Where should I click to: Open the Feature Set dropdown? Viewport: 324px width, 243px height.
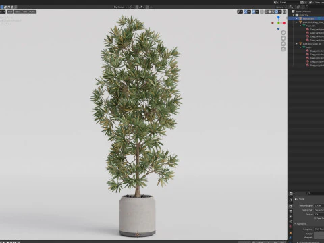pos(319,210)
